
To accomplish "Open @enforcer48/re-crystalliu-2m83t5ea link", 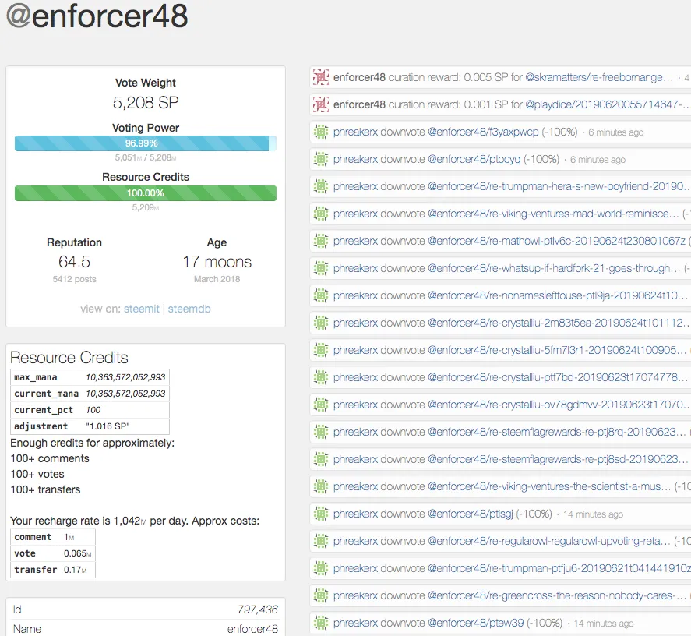I will (559, 323).
